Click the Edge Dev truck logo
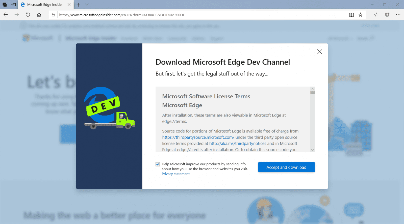The image size is (404, 224). [109, 108]
